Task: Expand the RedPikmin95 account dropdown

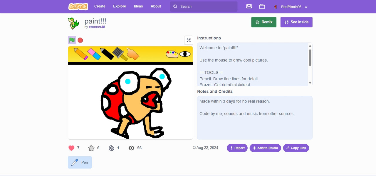Action: click(x=306, y=7)
